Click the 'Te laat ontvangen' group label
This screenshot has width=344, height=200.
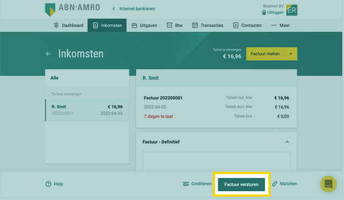pos(67,94)
